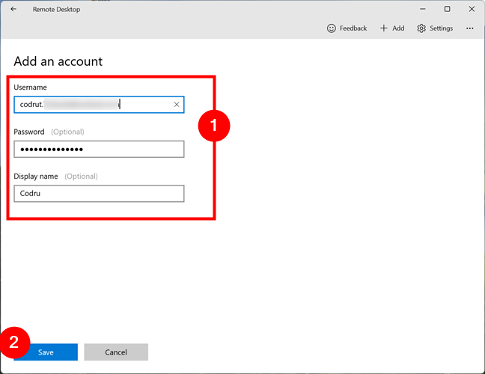
Task: Click the Settings text label
Action: [x=441, y=28]
